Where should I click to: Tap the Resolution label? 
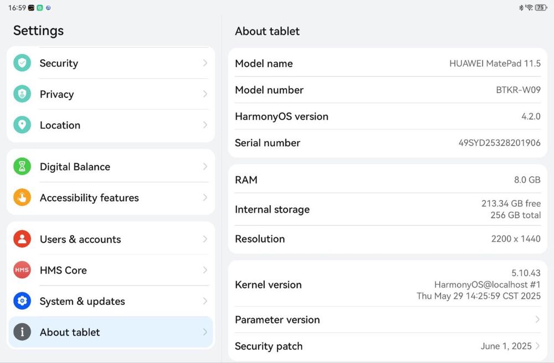260,239
